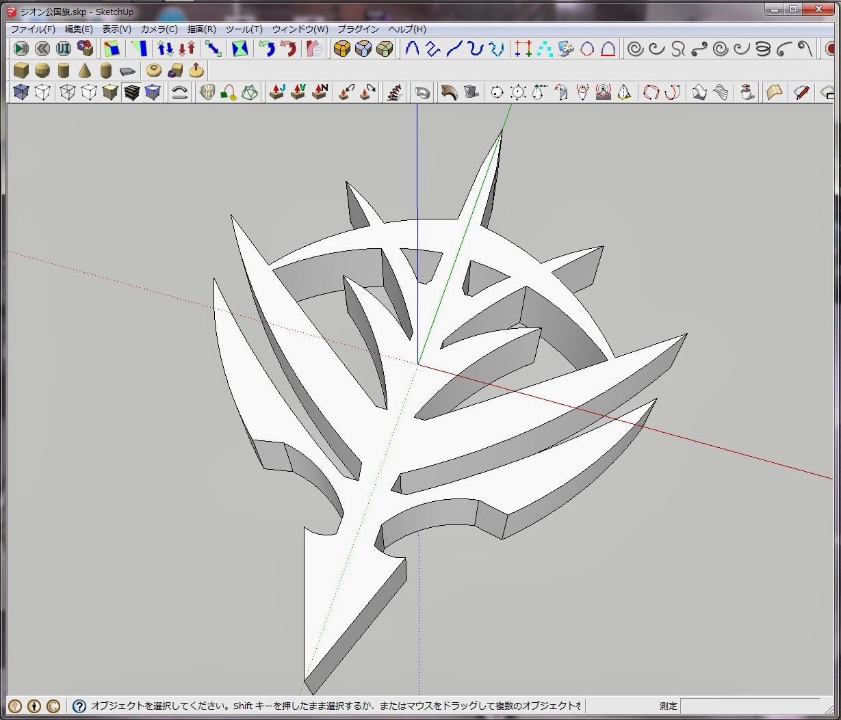
Task: Select the Normal Push Pull N icon
Action: [320, 92]
